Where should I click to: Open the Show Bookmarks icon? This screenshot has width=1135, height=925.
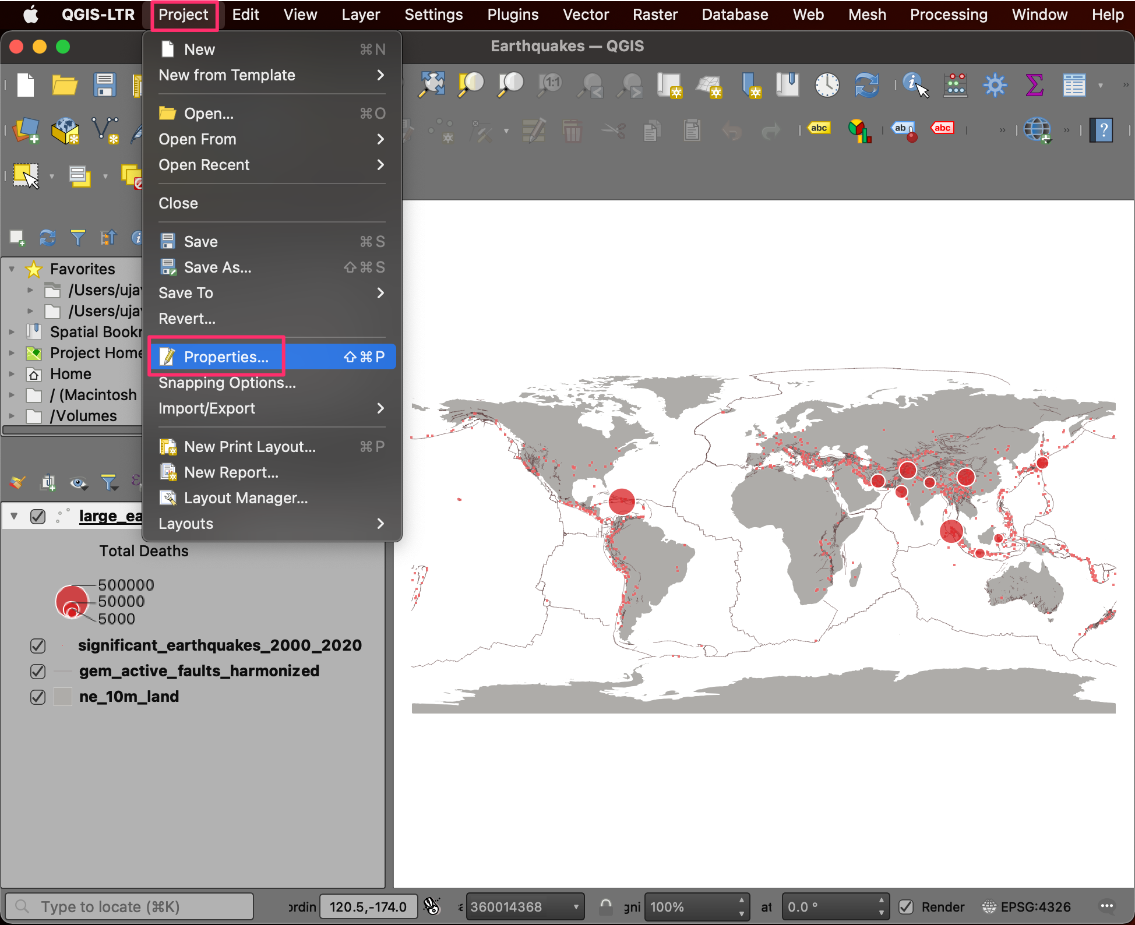787,85
